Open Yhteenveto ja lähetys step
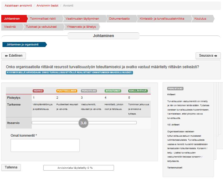Viewport: 223px width, 179px height. tap(82, 27)
